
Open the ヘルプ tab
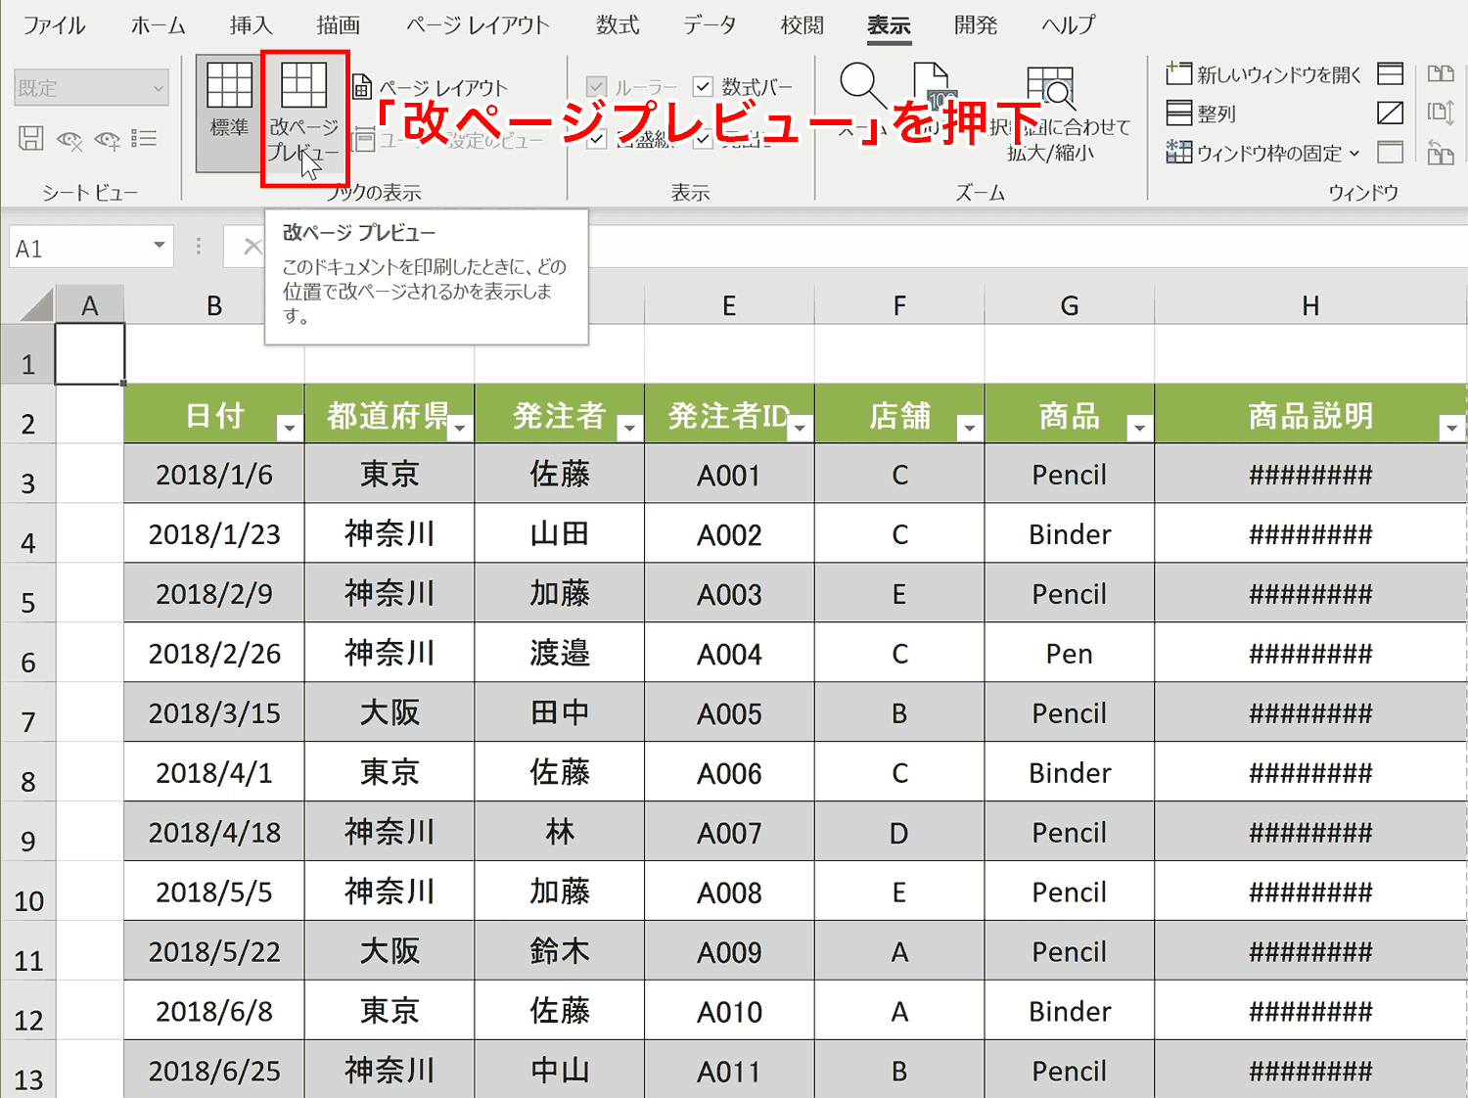(1069, 25)
